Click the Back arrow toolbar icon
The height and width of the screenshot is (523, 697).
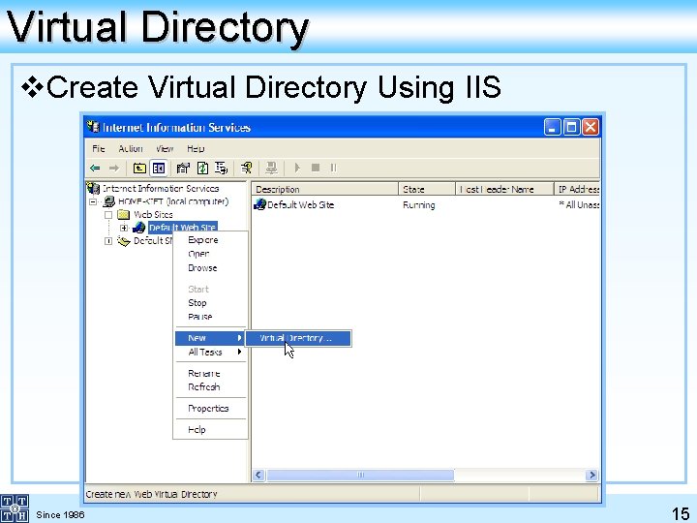95,169
